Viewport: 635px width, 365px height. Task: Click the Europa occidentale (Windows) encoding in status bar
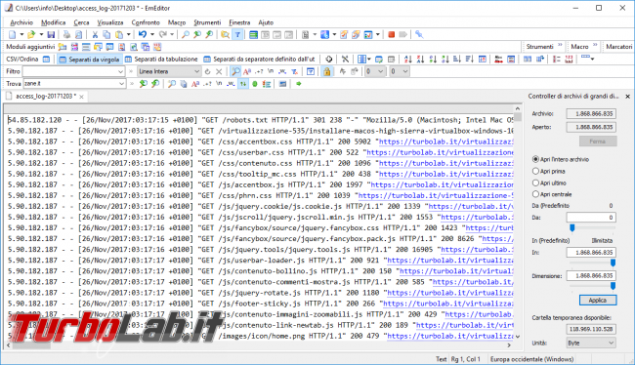click(x=531, y=359)
